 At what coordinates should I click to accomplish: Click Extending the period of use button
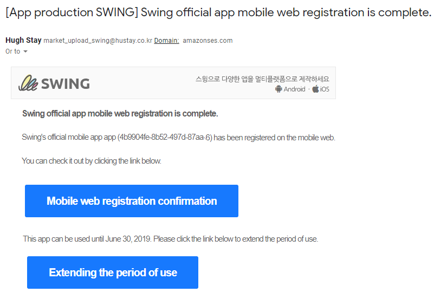113,272
